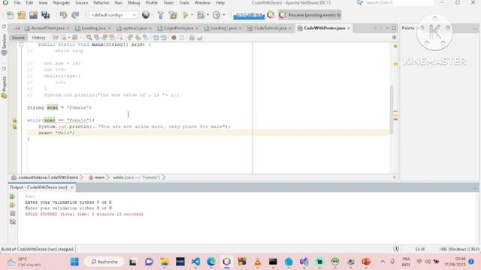Image resolution: width=481 pixels, height=270 pixels.
Task: Close the CodeWithDesire.java tab
Action: (349, 28)
